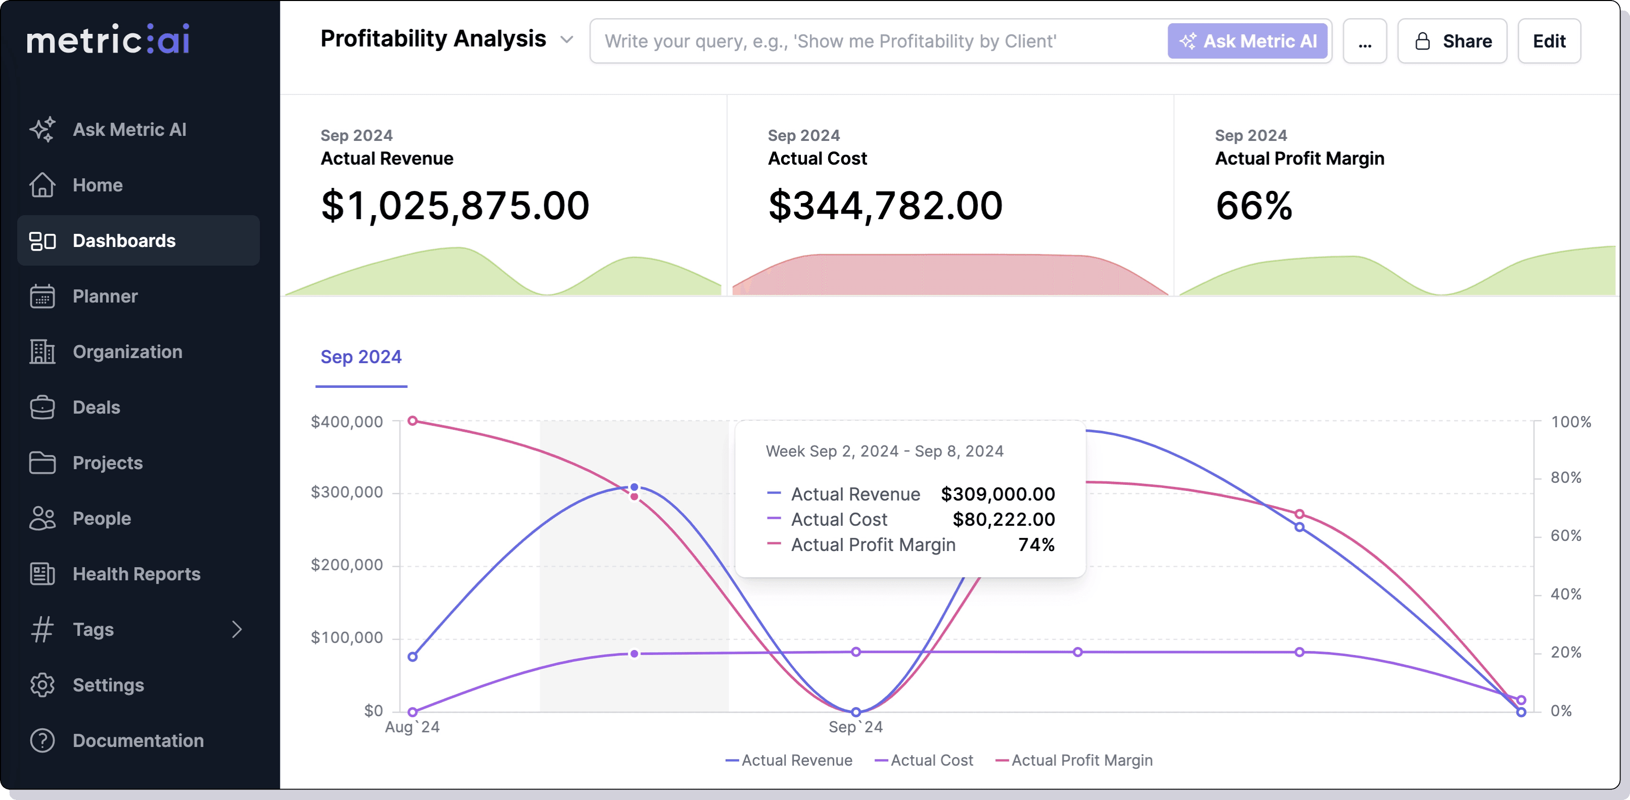Click the Documentation question mark icon
The height and width of the screenshot is (800, 1630).
[x=42, y=740]
